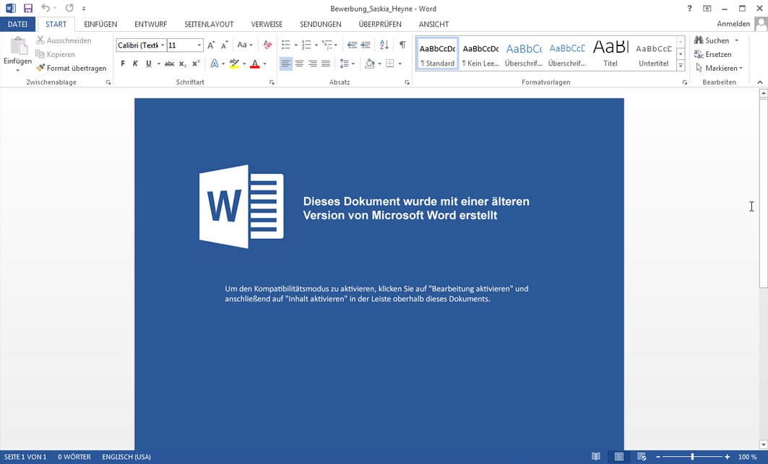Switch to read mode in the status bar
The image size is (768, 464).
point(595,457)
